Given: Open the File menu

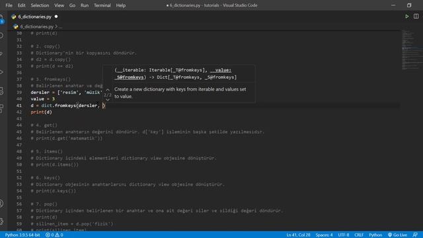Looking at the screenshot, I should [x=9, y=5].
